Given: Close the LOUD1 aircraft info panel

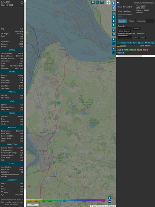Looking at the screenshot, I should [x=22, y=2].
